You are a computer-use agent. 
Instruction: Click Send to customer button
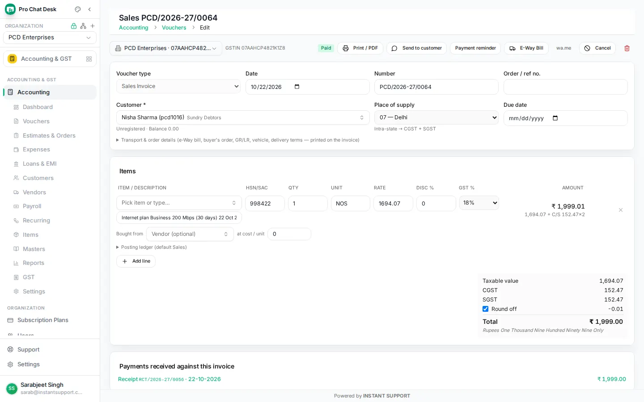(417, 48)
